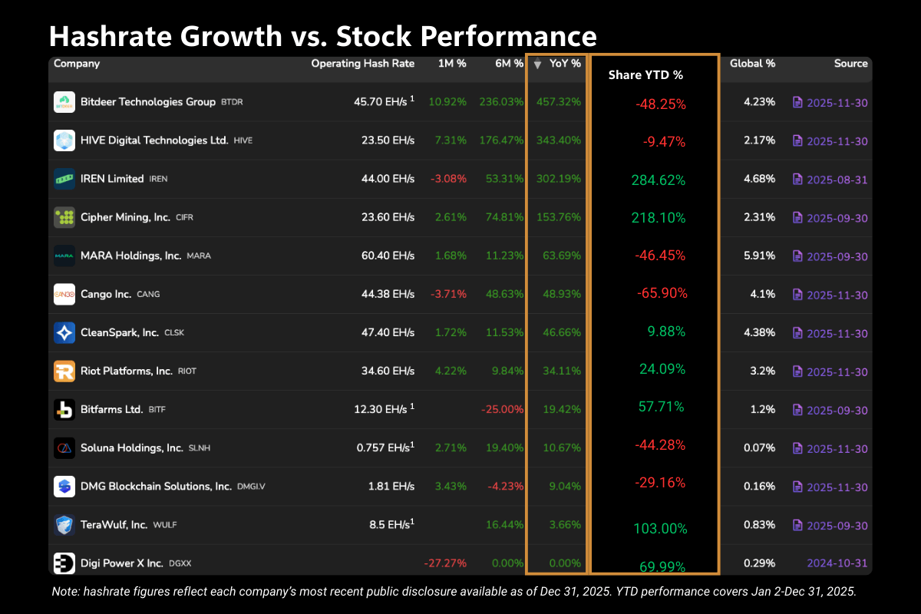
Task: Click the Riot Platforms logo icon
Action: 64,371
